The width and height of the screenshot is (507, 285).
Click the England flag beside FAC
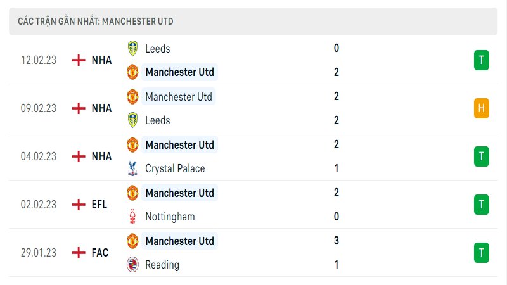tap(79, 252)
